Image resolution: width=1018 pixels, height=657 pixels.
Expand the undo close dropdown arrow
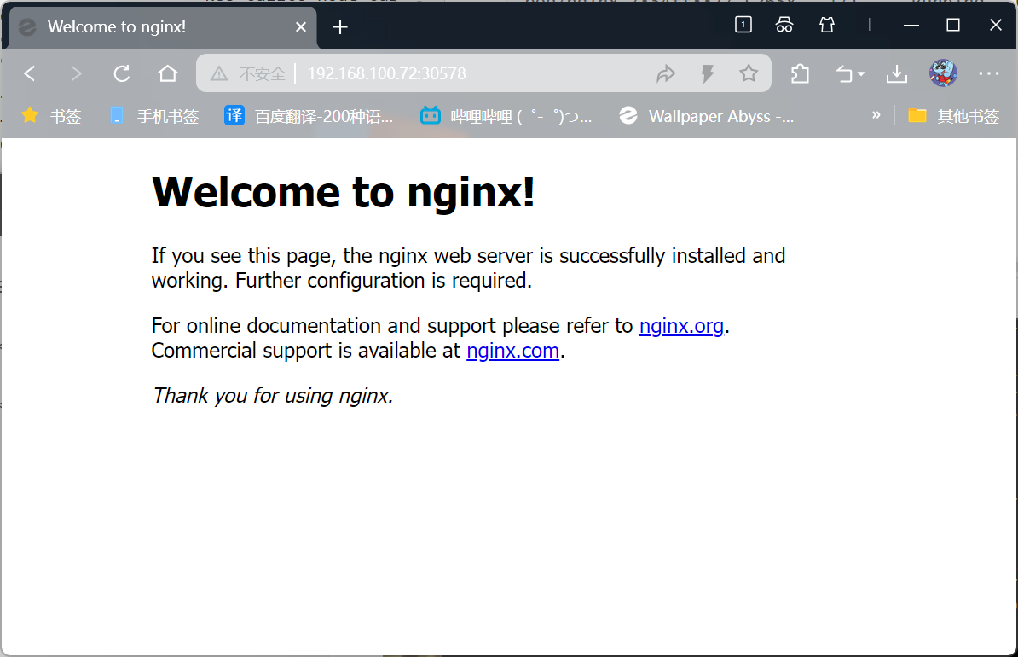point(861,74)
